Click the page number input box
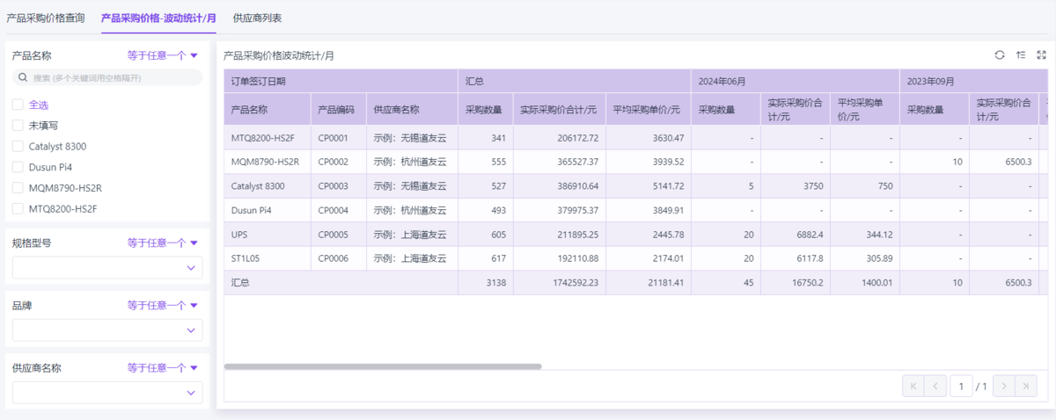This screenshot has width=1056, height=420. 961,386
